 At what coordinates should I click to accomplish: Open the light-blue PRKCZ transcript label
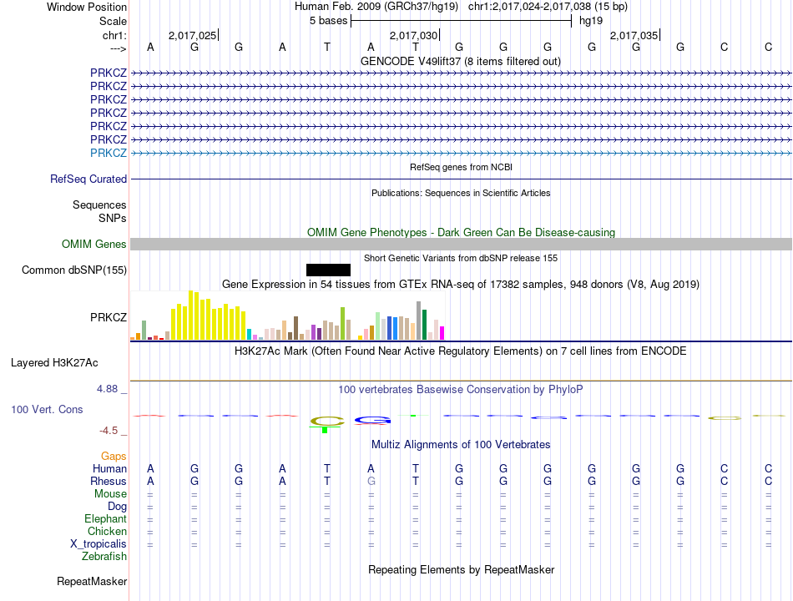coord(109,153)
